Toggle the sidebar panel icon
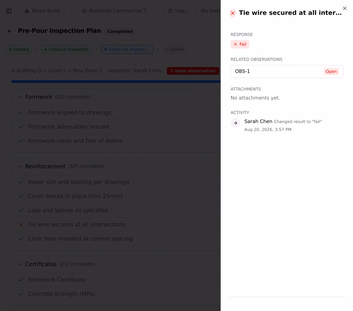Image resolution: width=353 pixels, height=311 pixels. (x=9, y=11)
